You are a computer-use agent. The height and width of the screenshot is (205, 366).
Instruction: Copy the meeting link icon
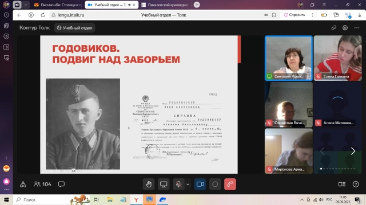[334, 28]
